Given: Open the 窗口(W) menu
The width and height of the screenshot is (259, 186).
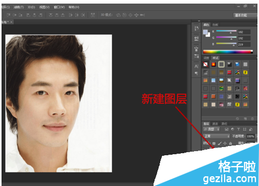Looking at the screenshot, I should point(59,7).
